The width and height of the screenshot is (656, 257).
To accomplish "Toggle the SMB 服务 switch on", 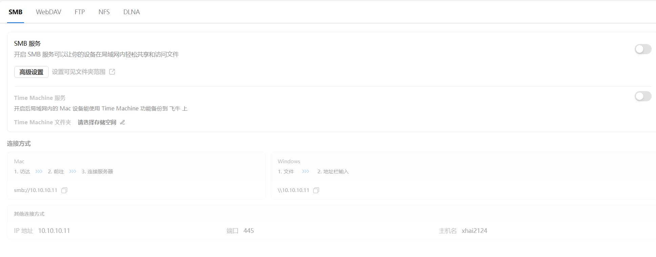I will tap(643, 49).
